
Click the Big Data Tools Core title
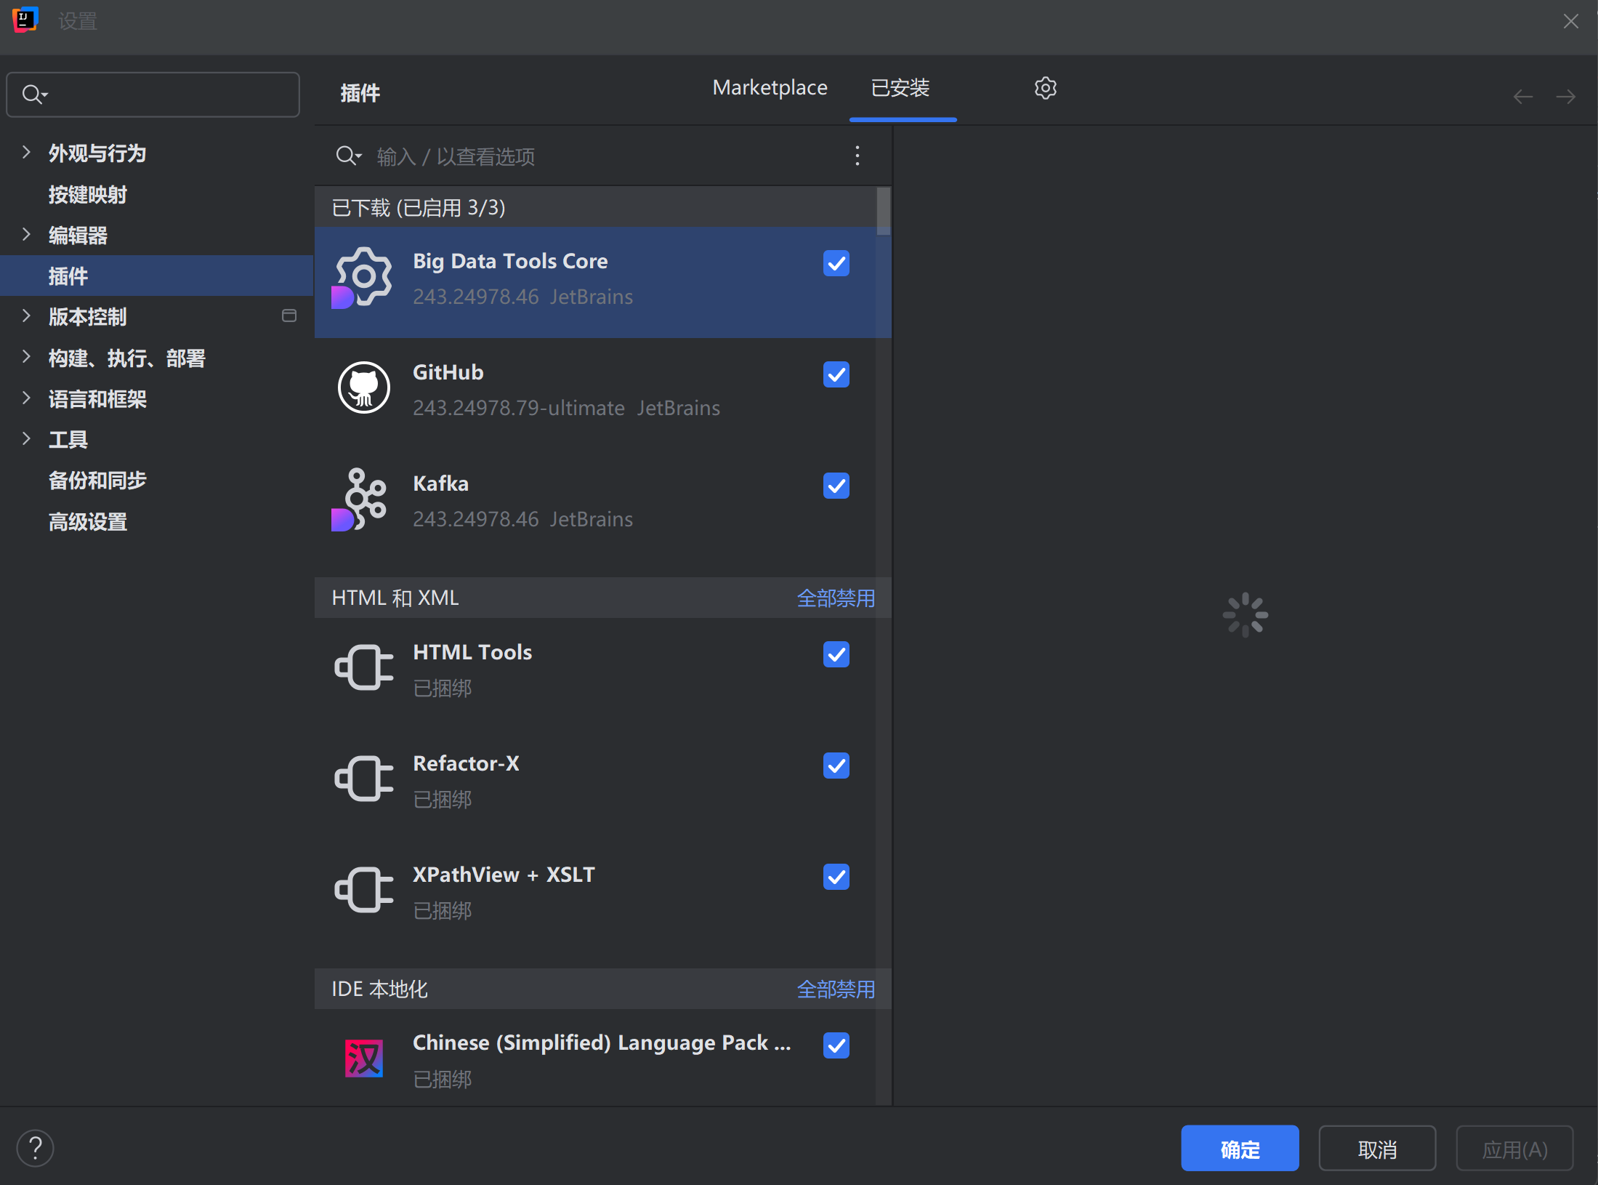pos(510,261)
